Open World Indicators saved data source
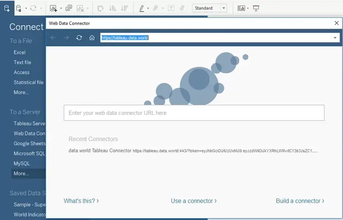The image size is (343, 220). click(x=29, y=215)
